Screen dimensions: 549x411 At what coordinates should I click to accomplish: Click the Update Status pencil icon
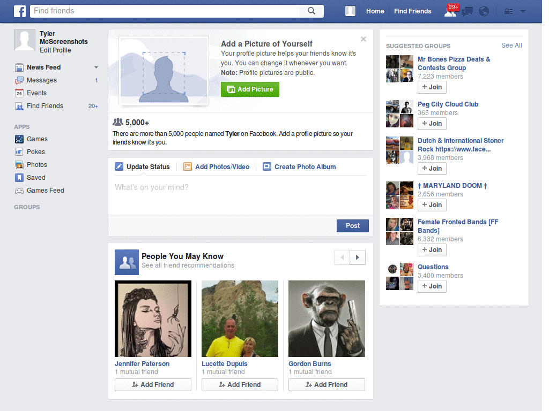point(119,167)
